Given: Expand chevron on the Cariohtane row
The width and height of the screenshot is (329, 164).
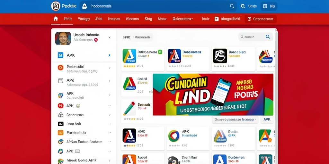Looking at the screenshot, I should coord(110,115).
